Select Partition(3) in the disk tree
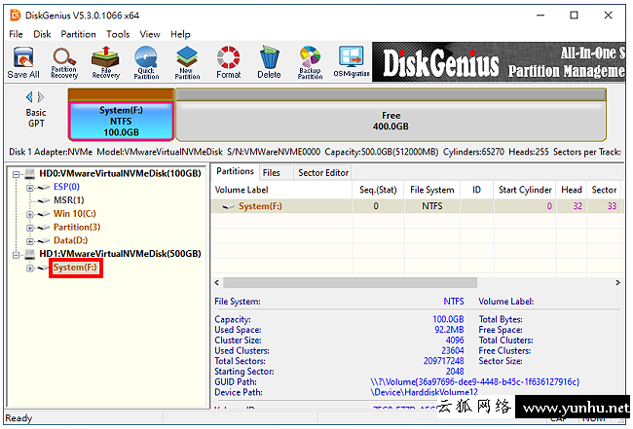Image resolution: width=633 pixels, height=429 pixels. [77, 227]
